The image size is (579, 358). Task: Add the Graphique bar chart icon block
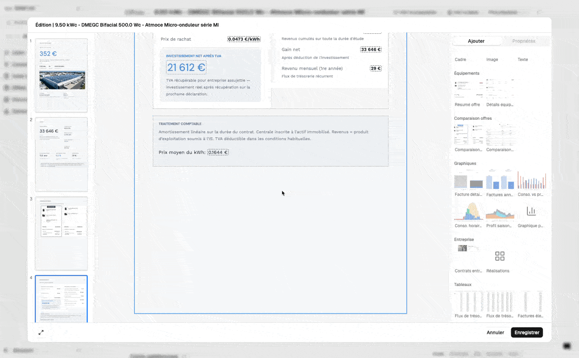click(531, 211)
